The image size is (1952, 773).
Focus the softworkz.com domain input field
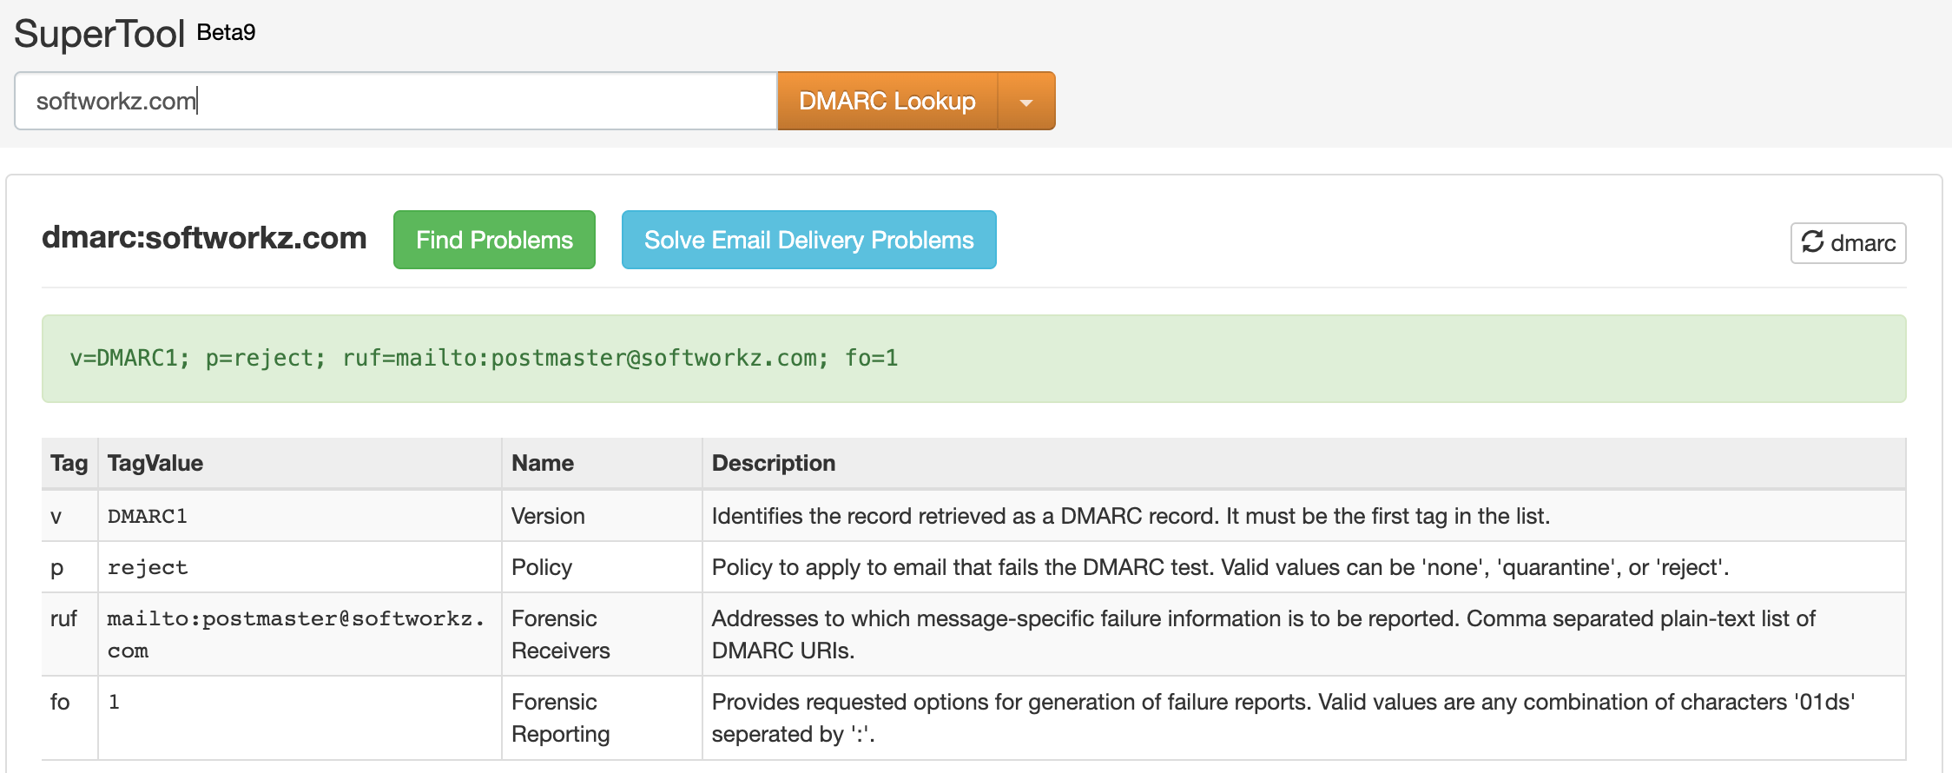[x=395, y=102]
